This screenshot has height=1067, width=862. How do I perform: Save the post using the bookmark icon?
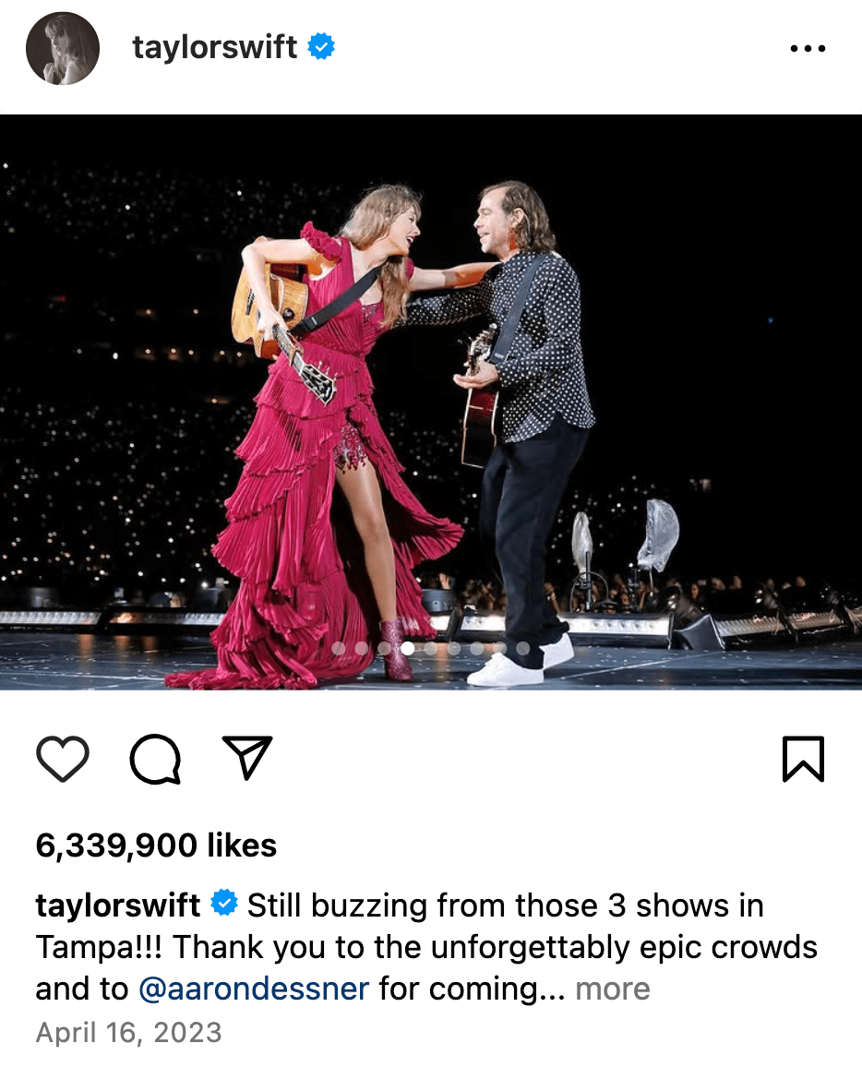804,759
